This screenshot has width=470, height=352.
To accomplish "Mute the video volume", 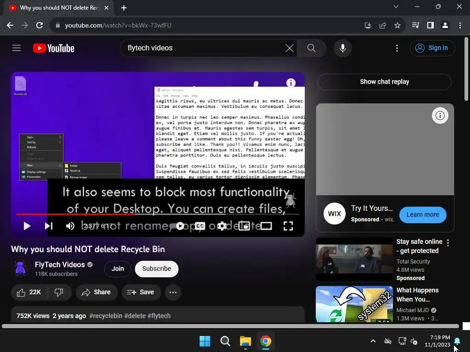I will 70,226.
